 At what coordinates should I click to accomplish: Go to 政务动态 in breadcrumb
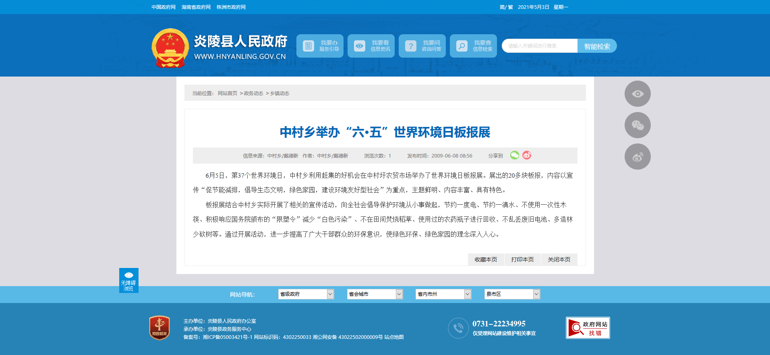253,93
